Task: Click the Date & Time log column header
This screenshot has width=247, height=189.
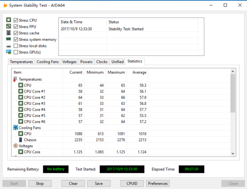Action: click(83, 22)
